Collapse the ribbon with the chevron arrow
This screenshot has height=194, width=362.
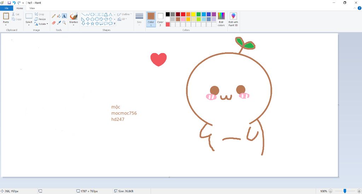pos(355,8)
